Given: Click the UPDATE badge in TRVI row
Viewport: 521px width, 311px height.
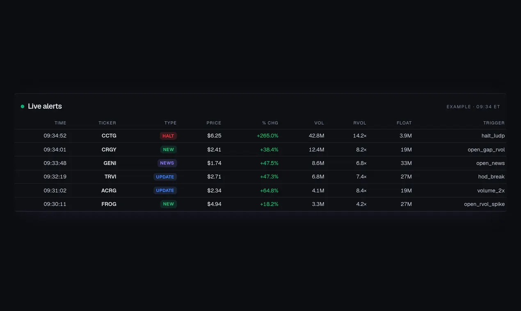Looking at the screenshot, I should [x=165, y=177].
